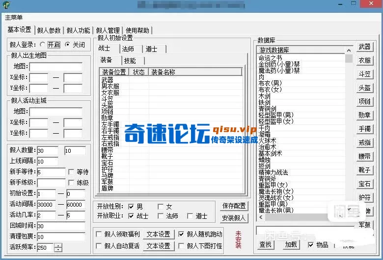Enable the 假人自动复活 checkbox
Image resolution: width=383 pixels, height=260 pixels.
pos(99,246)
